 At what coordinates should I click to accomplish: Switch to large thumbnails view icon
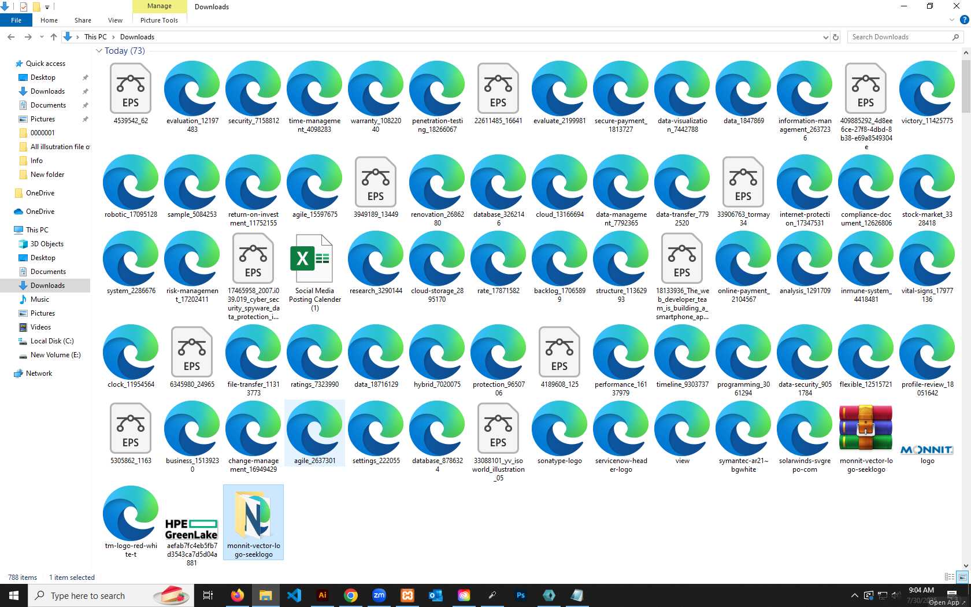coord(962,577)
